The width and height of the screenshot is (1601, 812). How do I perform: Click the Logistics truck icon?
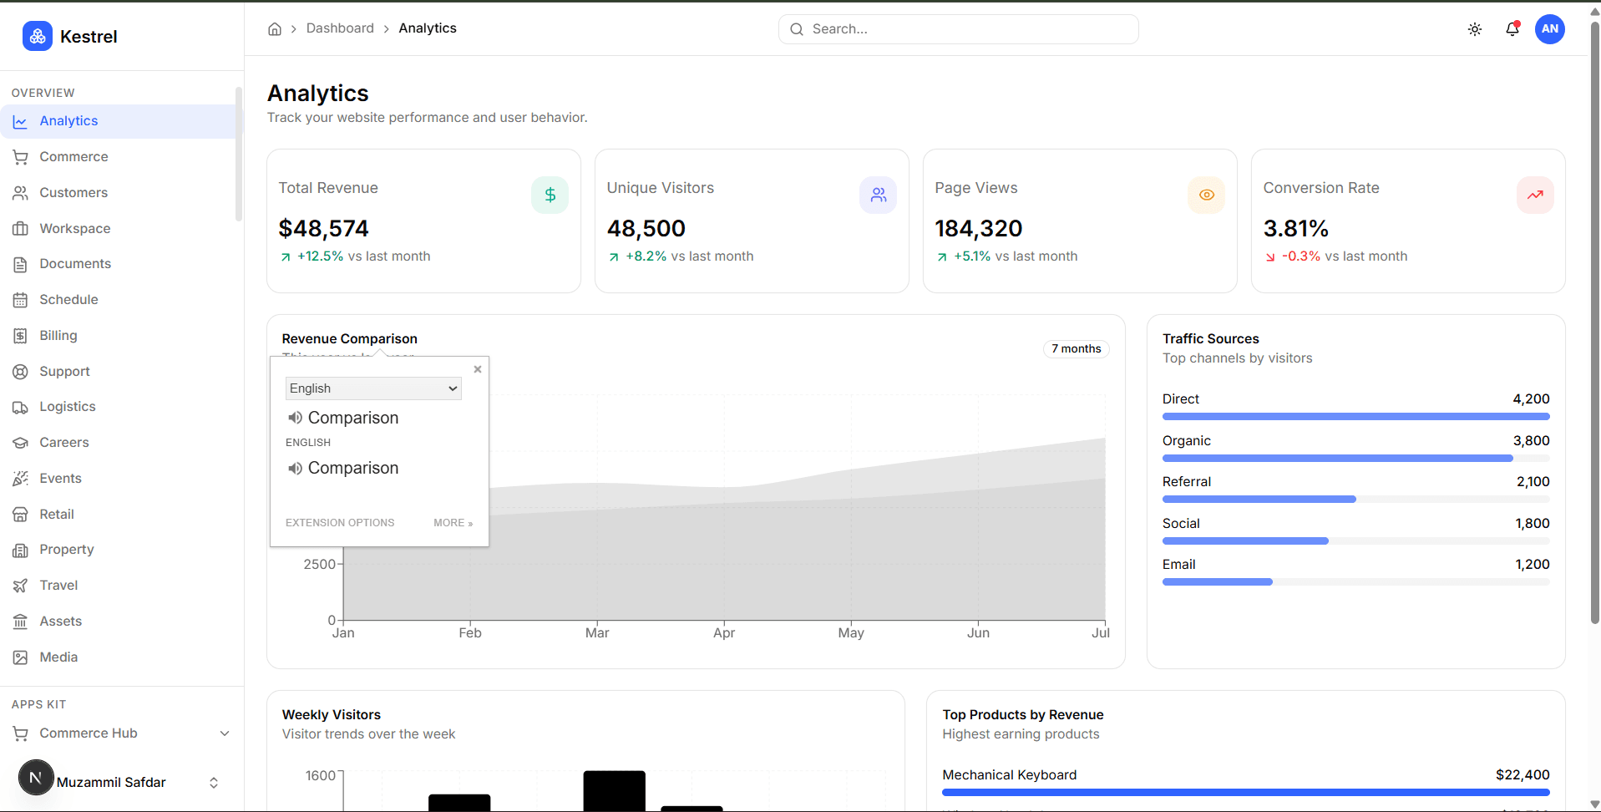click(x=20, y=408)
